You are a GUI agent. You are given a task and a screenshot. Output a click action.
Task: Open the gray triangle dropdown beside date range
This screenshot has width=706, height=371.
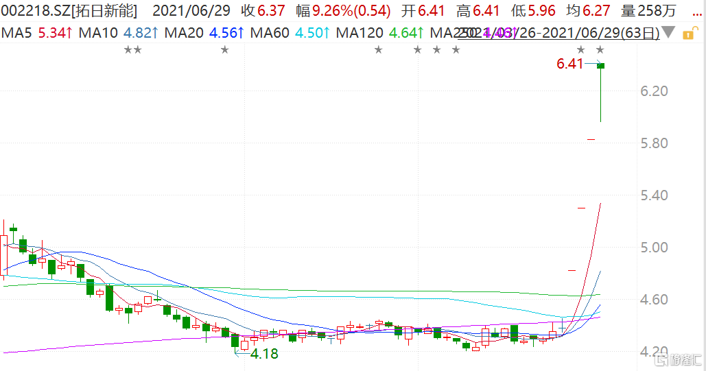[x=668, y=32]
